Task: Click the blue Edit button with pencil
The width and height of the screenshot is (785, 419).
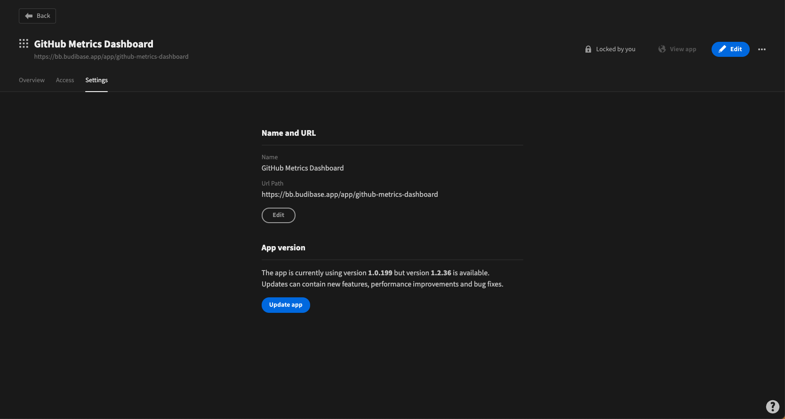Action: [x=730, y=49]
